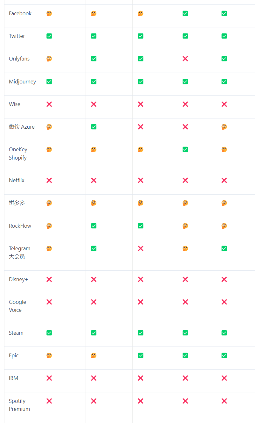Click the rightmost thinking emoji in the OneKey Shopify row
Screen dimensions: 257x429
pos(224,149)
